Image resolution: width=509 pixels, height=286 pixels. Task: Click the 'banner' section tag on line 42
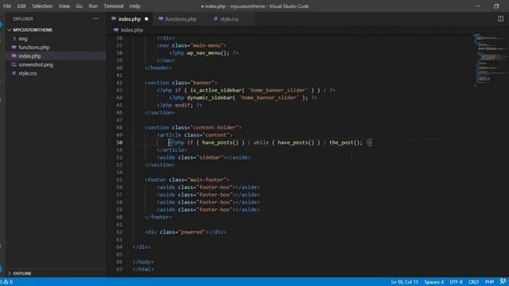pyautogui.click(x=181, y=83)
